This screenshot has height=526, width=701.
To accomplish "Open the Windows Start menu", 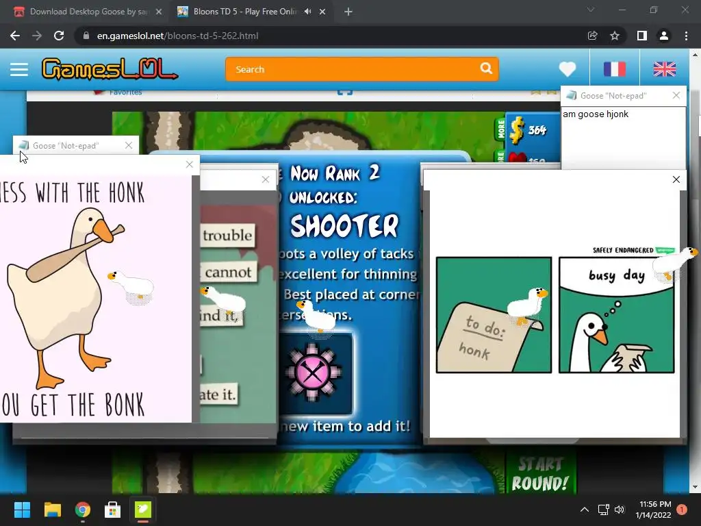I will click(x=22, y=510).
